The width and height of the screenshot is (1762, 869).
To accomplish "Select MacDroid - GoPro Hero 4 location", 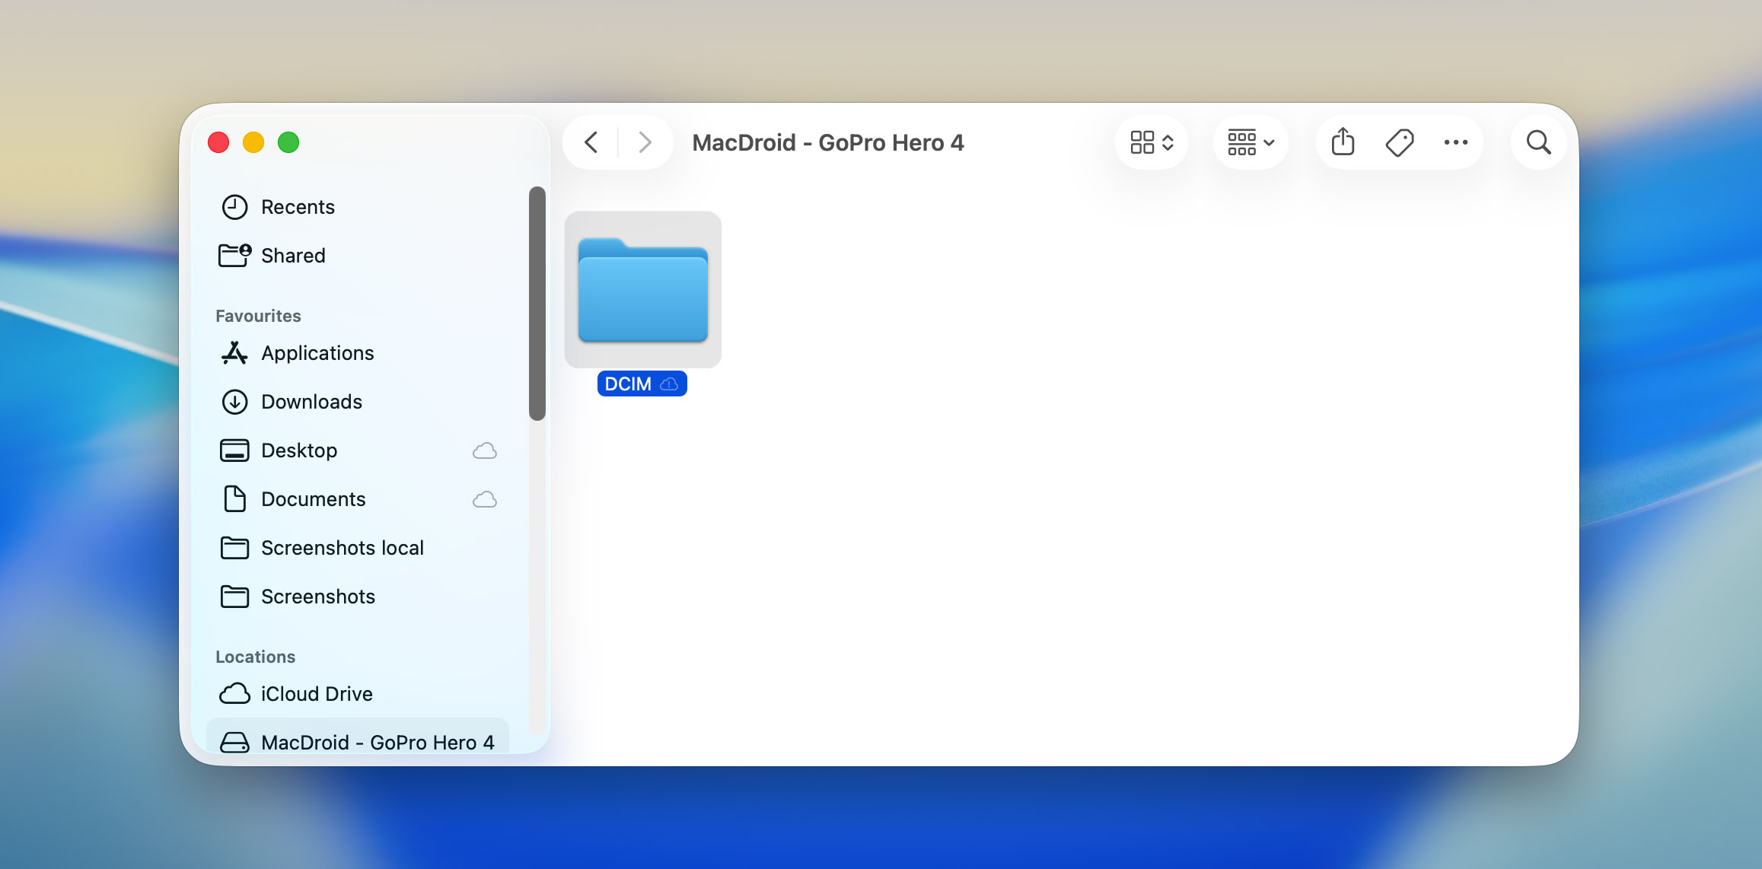I will [377, 742].
